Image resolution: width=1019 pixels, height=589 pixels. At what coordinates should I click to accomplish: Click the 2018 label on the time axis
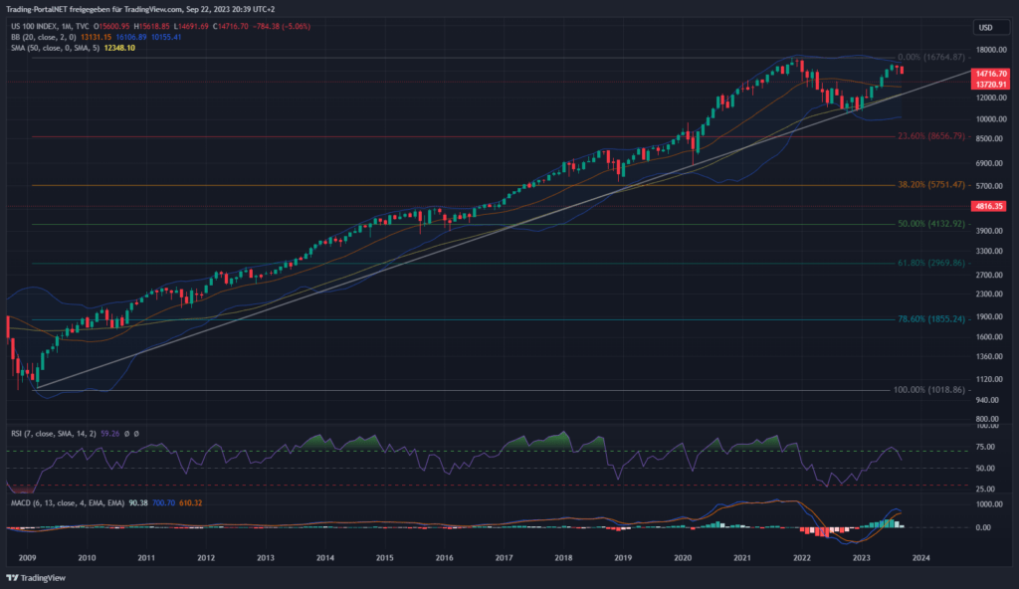tap(563, 558)
